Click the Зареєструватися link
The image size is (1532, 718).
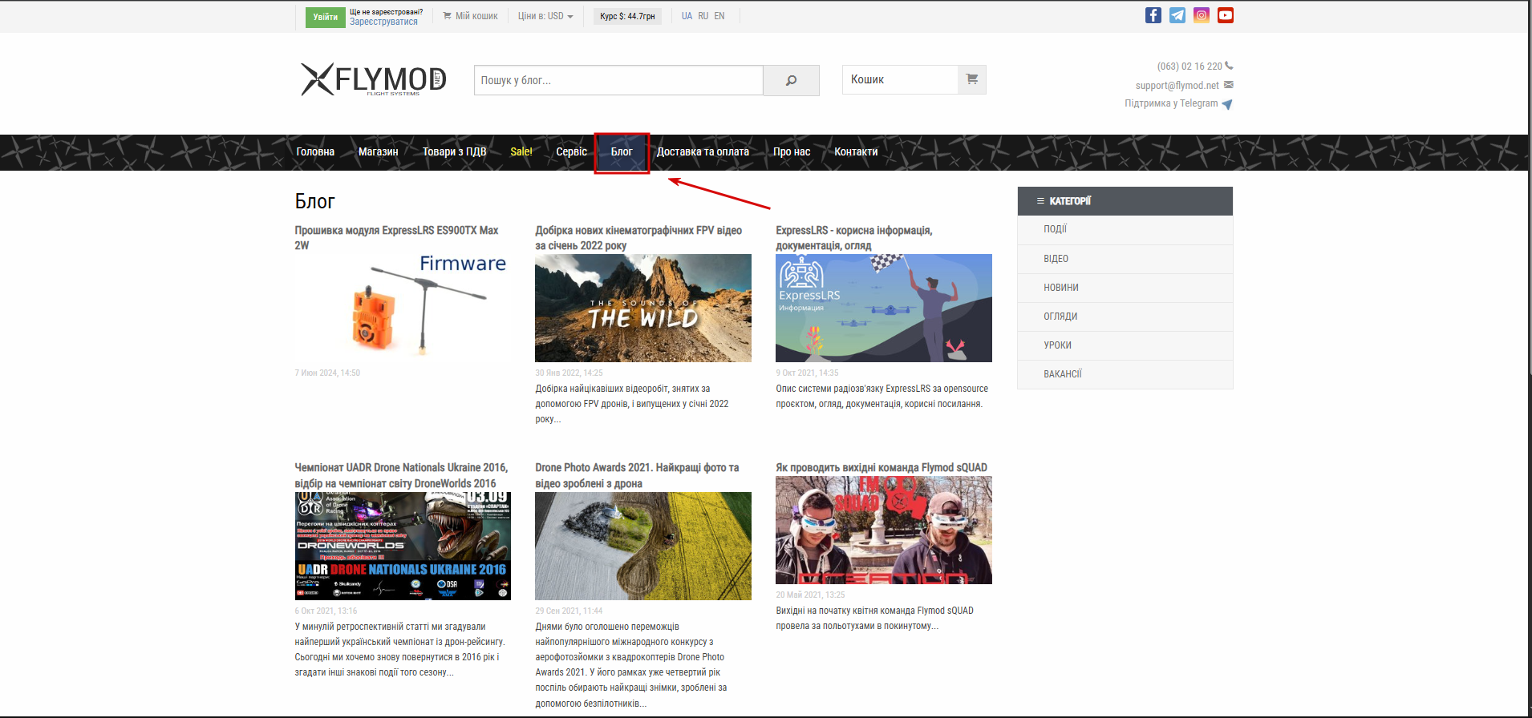pos(383,22)
